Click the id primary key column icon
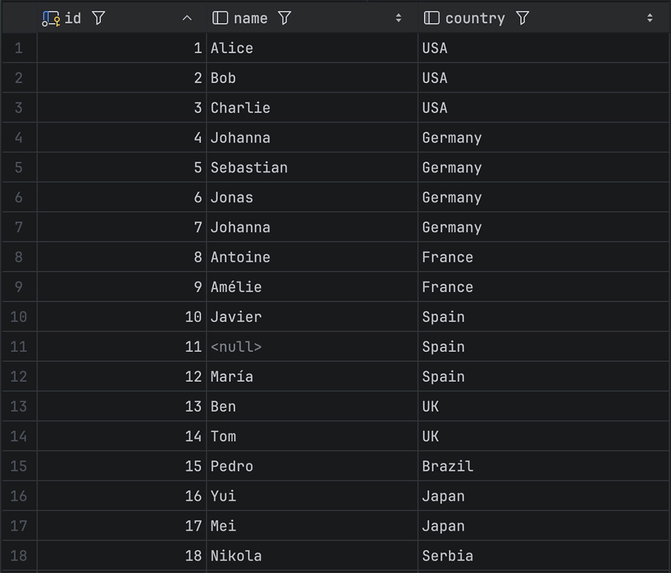The image size is (671, 573). [50, 18]
